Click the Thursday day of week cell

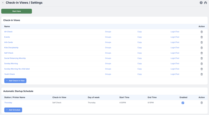[92, 103]
